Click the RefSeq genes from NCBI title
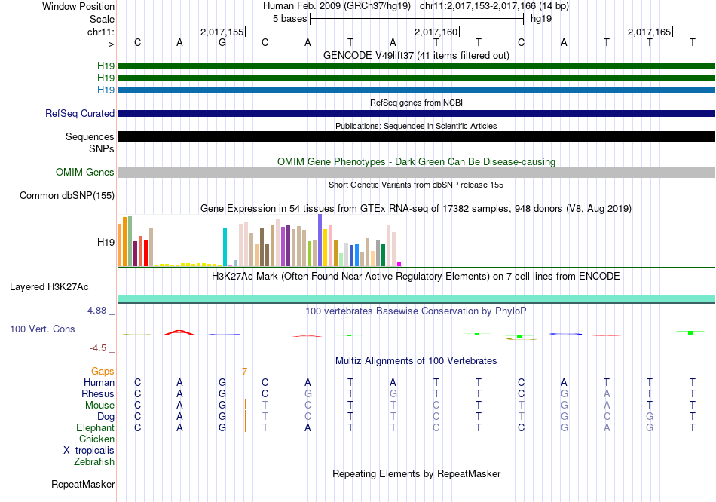This screenshot has height=502, width=716. [416, 103]
